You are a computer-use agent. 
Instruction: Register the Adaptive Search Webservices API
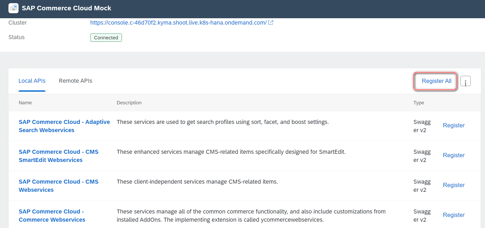(454, 125)
